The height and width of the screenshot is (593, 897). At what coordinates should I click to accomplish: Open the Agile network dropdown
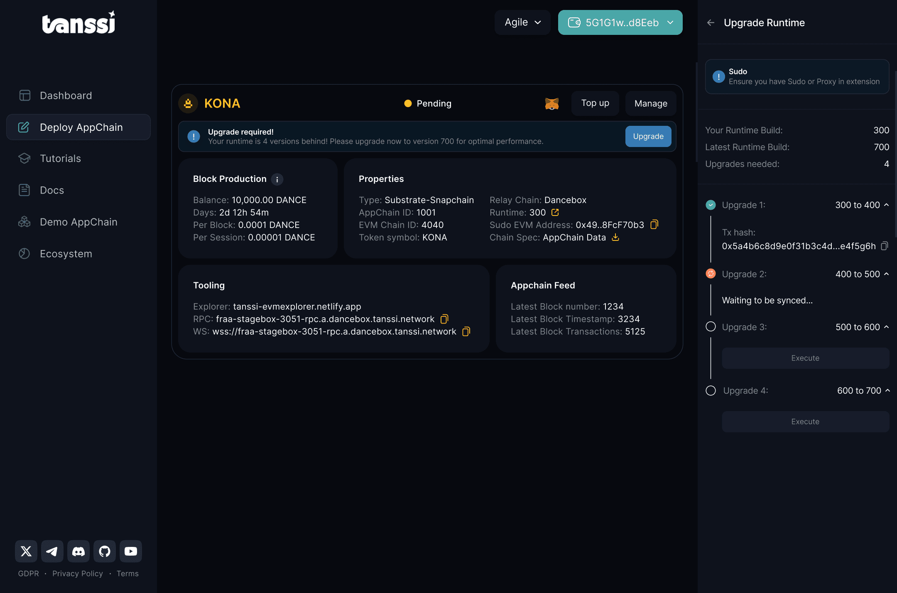tap(522, 22)
